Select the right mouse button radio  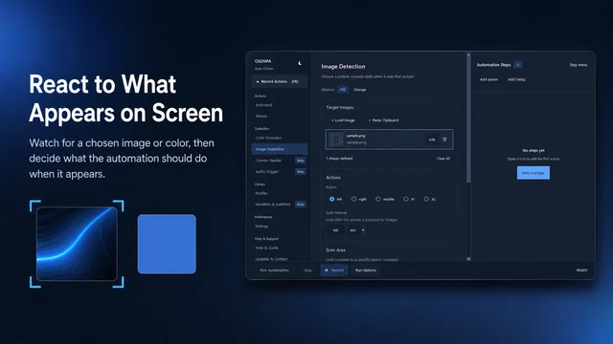(353, 199)
